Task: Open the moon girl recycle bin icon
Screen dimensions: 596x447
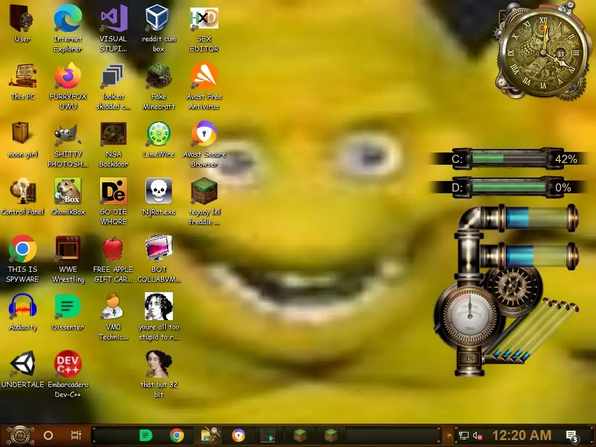Action: [20, 133]
